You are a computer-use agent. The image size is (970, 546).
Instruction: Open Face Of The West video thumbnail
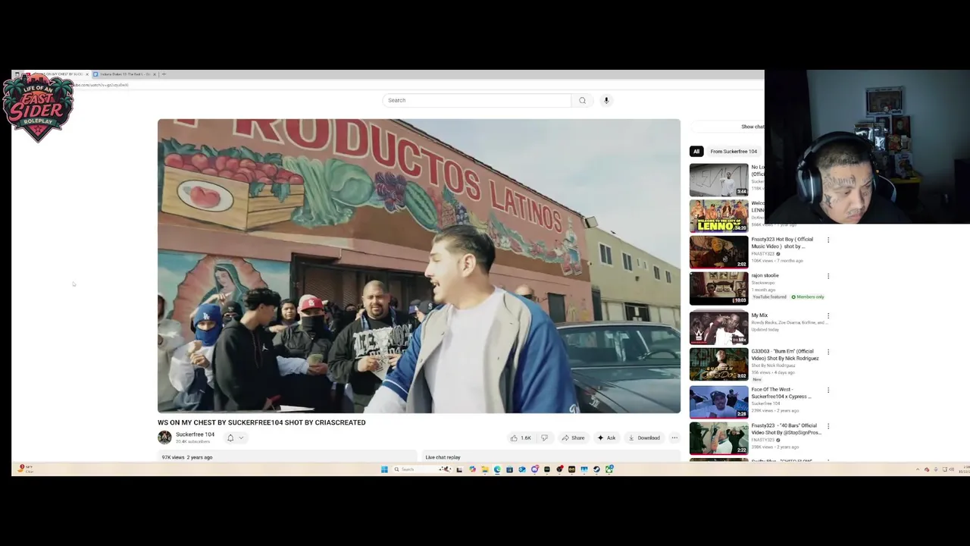718,402
